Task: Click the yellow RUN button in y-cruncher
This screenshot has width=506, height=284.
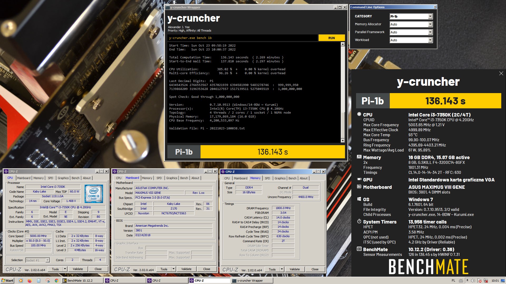Action: click(x=332, y=38)
